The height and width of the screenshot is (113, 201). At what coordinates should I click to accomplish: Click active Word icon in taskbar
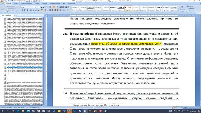85,111
